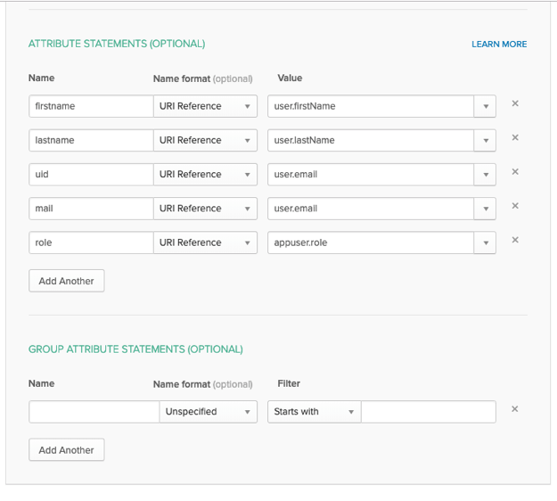Image resolution: width=557 pixels, height=501 pixels.
Task: Edit the mail name field
Action: (91, 209)
